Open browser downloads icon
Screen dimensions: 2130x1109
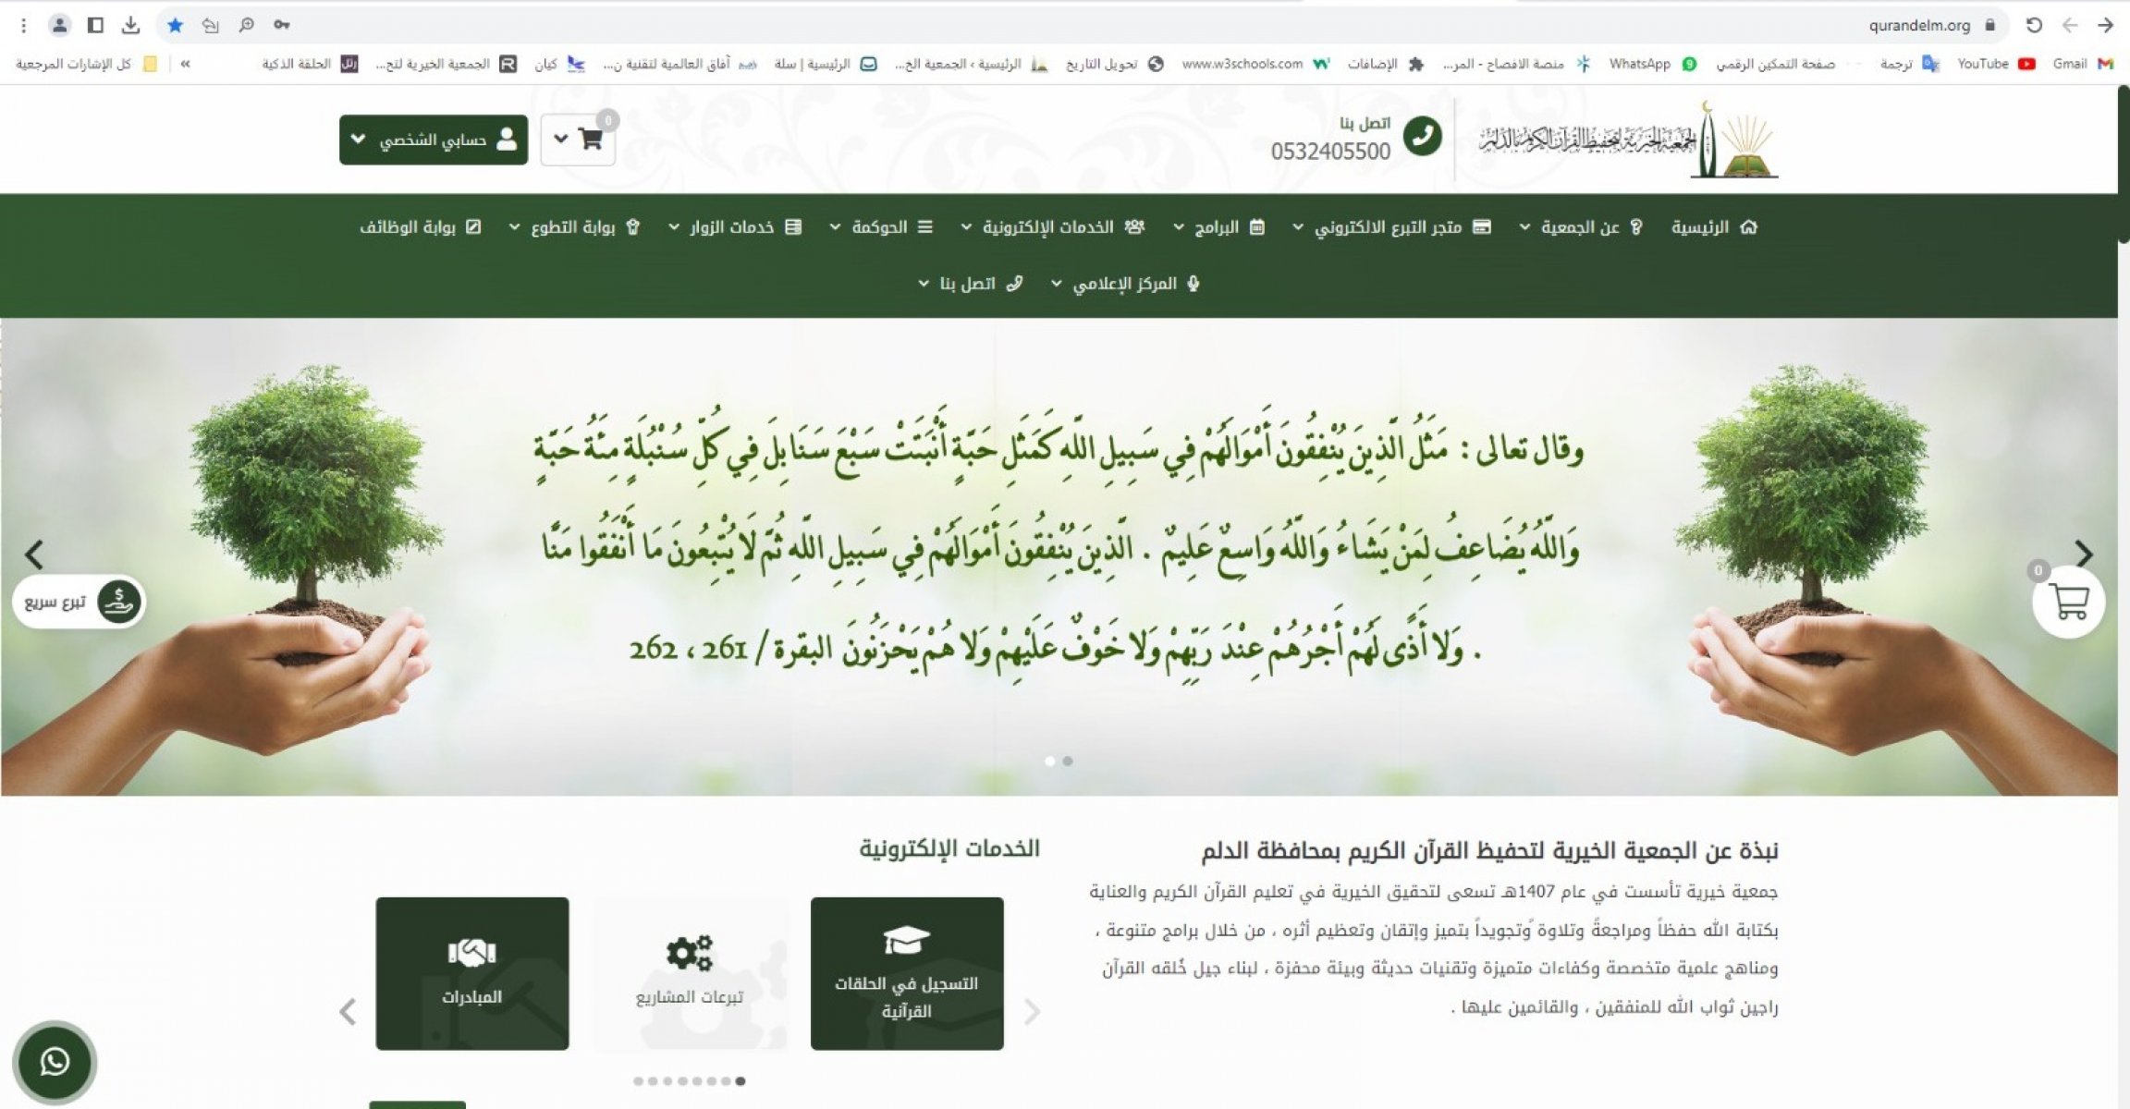pyautogui.click(x=130, y=25)
